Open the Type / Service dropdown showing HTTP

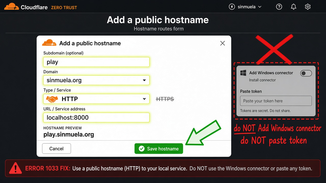(x=96, y=99)
